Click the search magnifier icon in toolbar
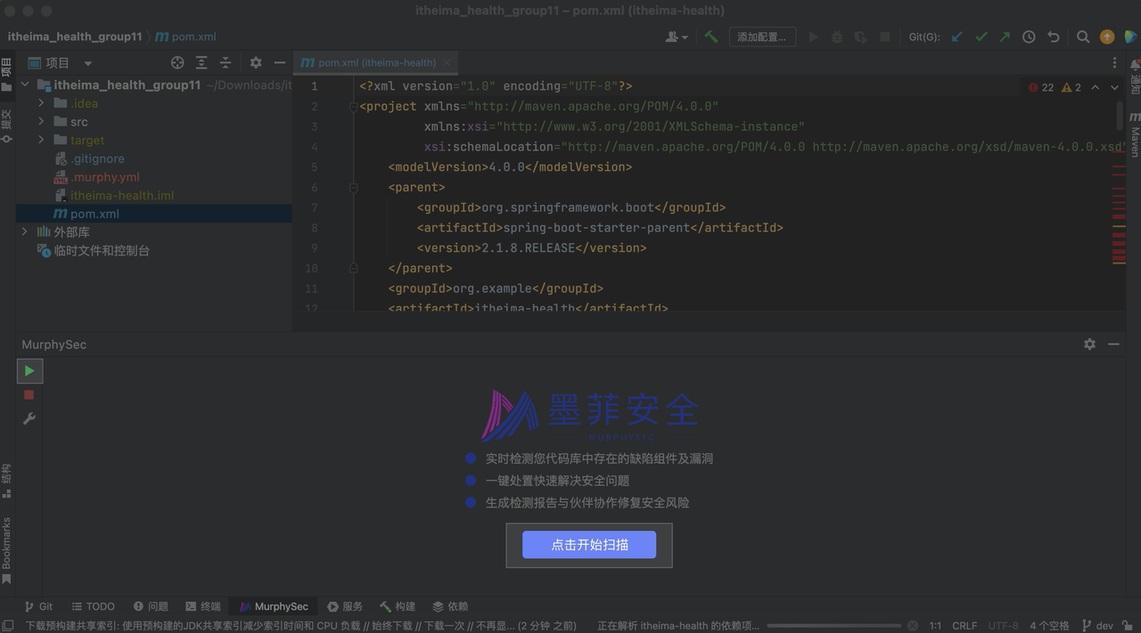The width and height of the screenshot is (1141, 633). (x=1082, y=37)
